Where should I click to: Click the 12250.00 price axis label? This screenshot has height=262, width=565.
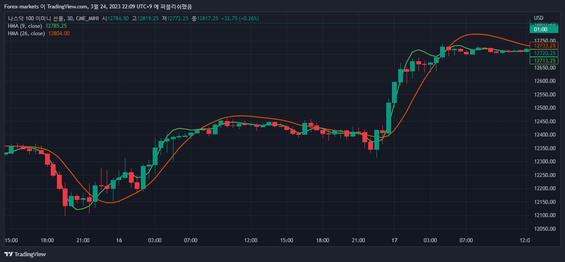(545, 175)
